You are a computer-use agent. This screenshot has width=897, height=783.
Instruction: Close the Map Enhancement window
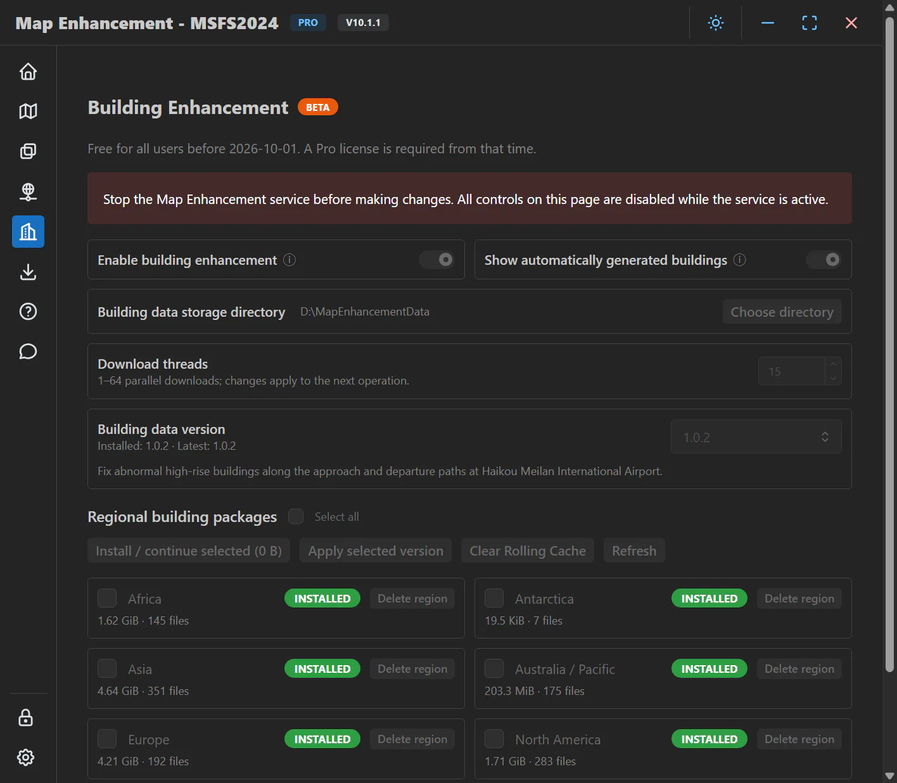(x=851, y=23)
